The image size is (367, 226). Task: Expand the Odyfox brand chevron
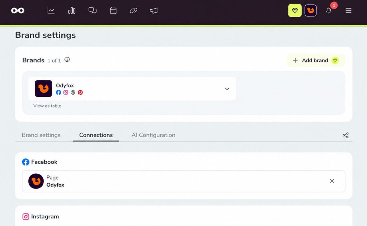(227, 89)
